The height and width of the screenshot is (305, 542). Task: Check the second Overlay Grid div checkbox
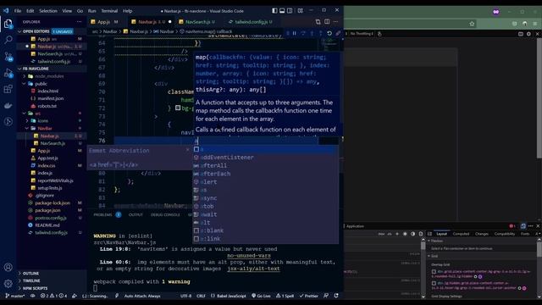[434, 283]
